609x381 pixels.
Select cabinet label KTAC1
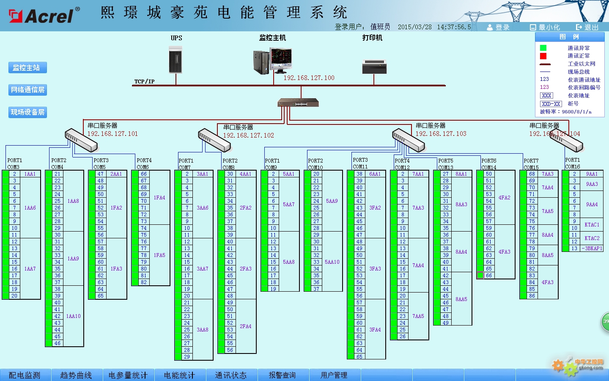[592, 225]
